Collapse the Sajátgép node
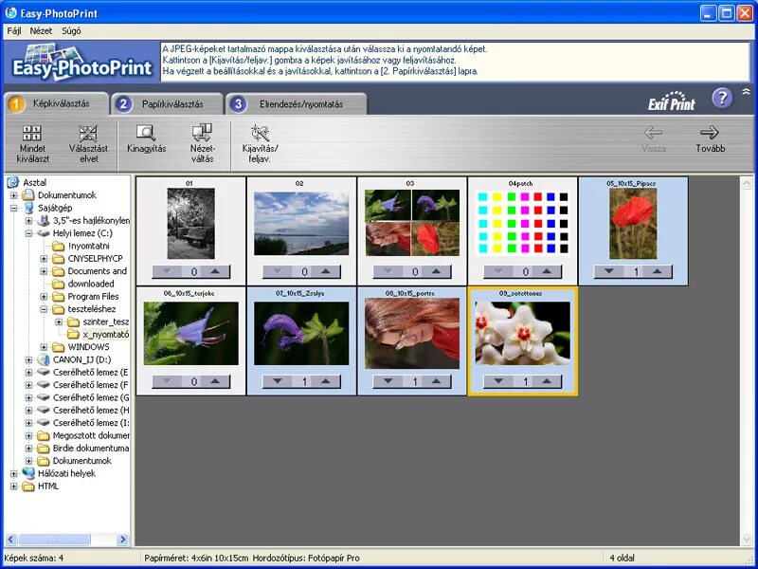The image size is (758, 569). [13, 208]
